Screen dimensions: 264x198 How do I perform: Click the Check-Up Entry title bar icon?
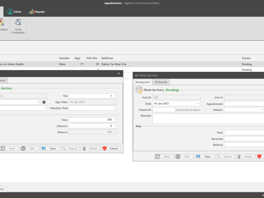pyautogui.click(x=136, y=75)
